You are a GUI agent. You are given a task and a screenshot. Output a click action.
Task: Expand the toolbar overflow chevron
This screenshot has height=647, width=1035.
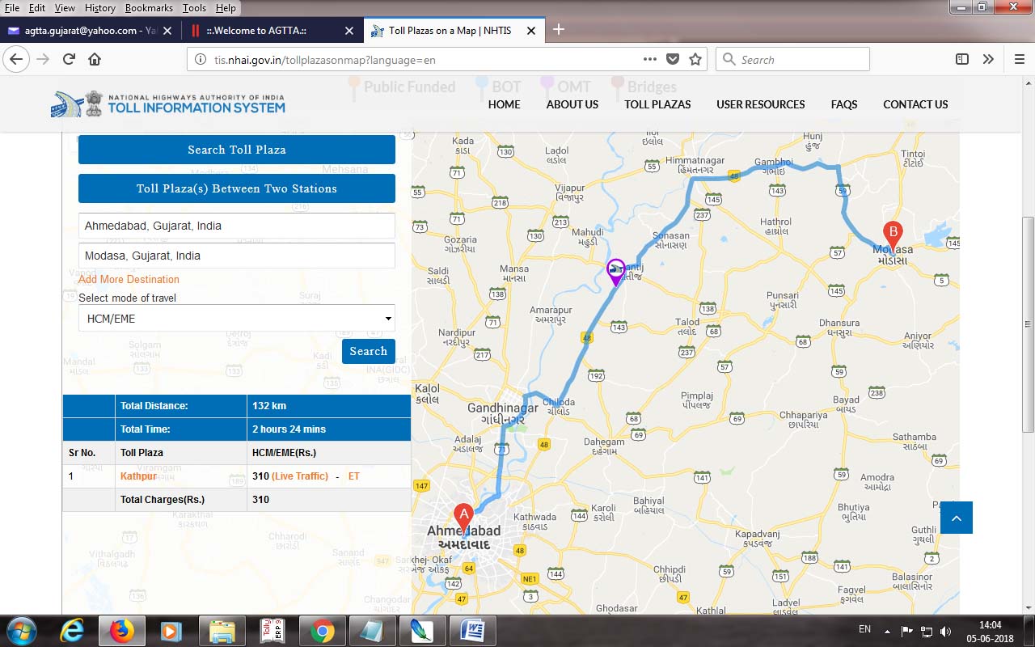(988, 59)
